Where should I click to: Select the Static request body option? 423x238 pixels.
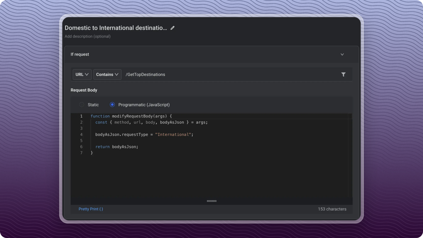[82, 105]
